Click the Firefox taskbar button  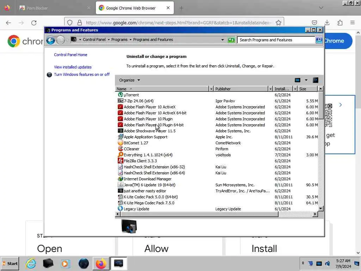coord(101,263)
